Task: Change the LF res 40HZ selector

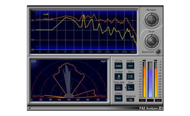Action: click(x=118, y=66)
